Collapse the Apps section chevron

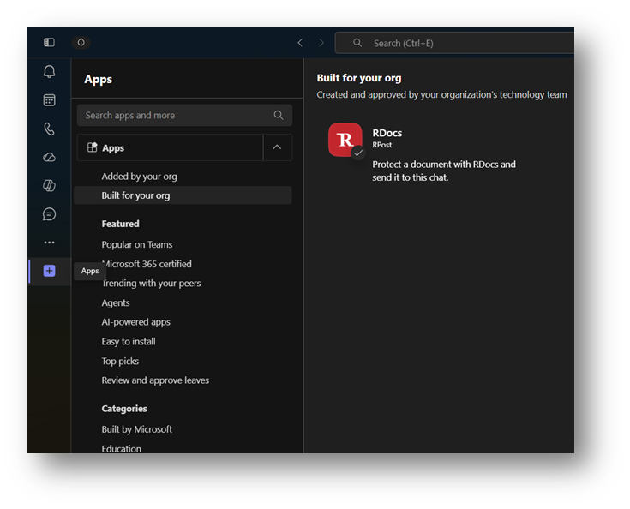point(277,147)
